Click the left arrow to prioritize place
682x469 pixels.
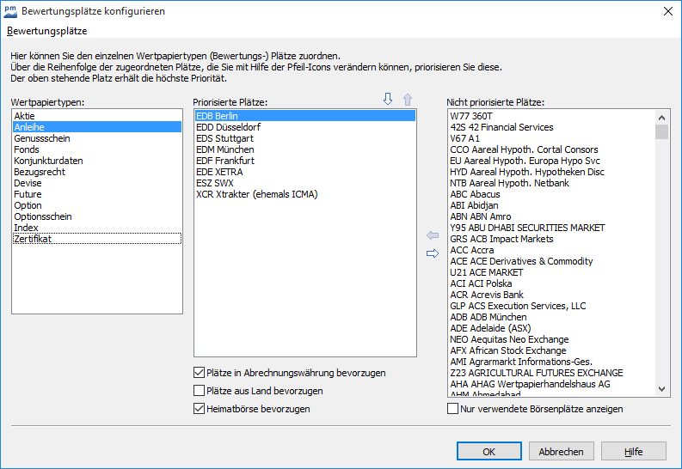[x=433, y=235]
